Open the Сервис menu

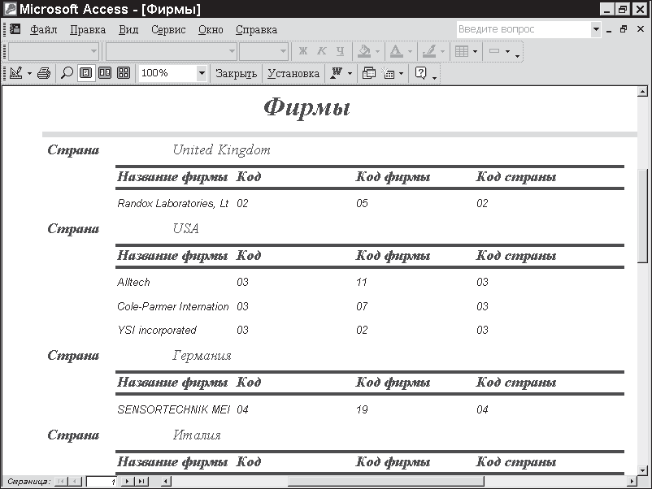168,29
